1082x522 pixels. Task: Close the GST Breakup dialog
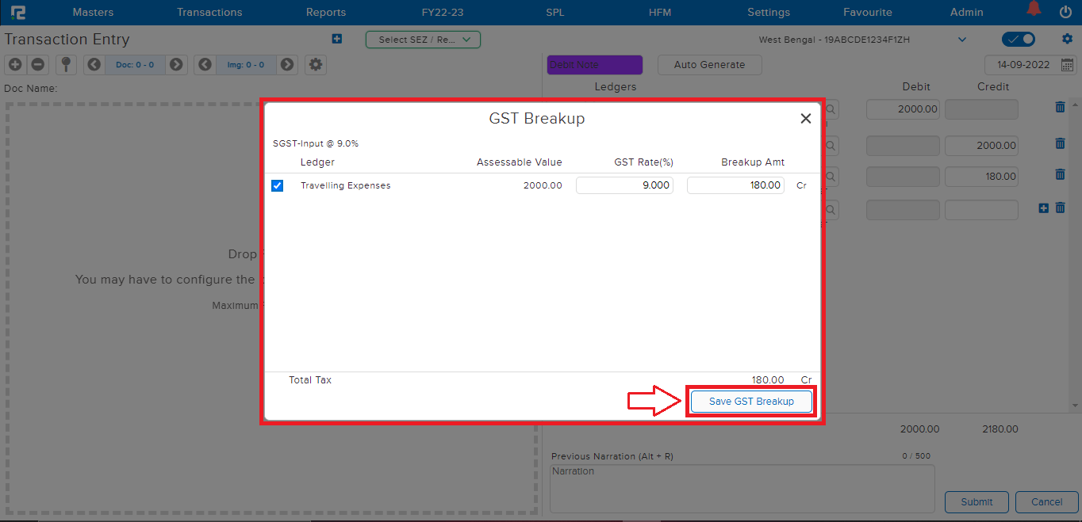805,119
